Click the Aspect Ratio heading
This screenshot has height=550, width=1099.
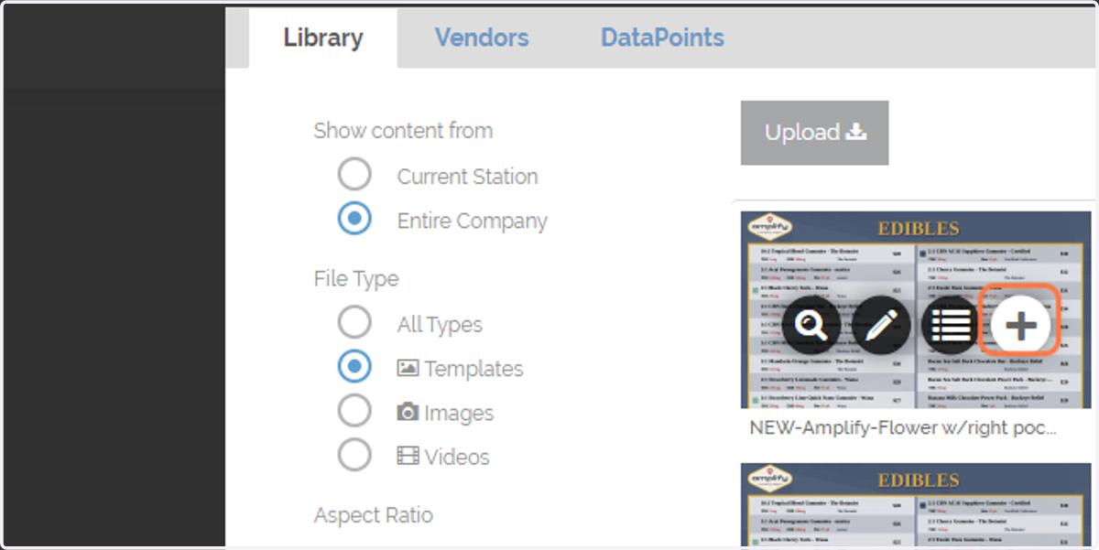374,515
